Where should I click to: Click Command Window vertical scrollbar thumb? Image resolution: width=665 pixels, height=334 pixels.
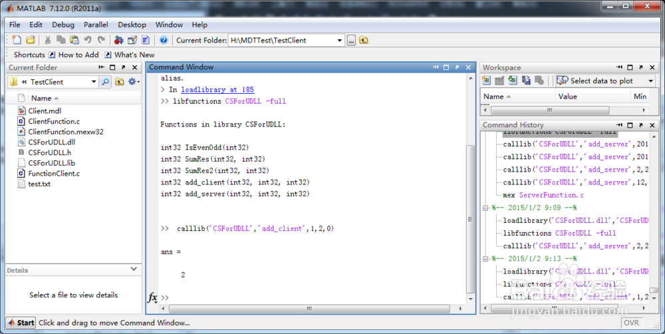(470, 220)
